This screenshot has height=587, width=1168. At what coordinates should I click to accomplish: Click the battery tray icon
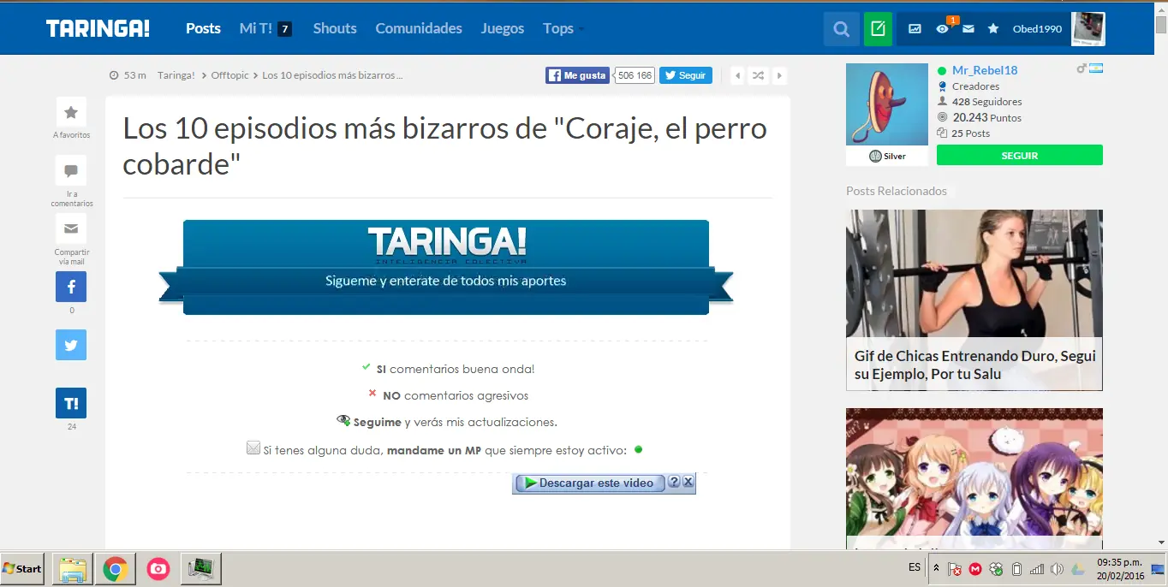click(1016, 569)
